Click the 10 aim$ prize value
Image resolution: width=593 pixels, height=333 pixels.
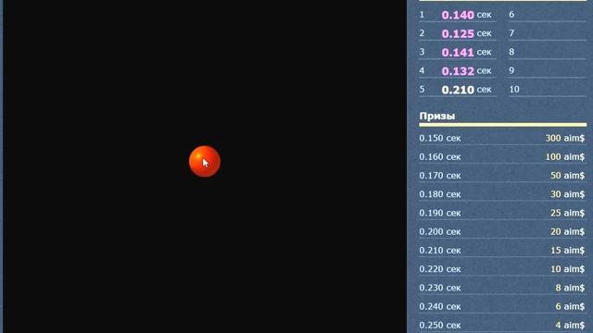pos(568,269)
